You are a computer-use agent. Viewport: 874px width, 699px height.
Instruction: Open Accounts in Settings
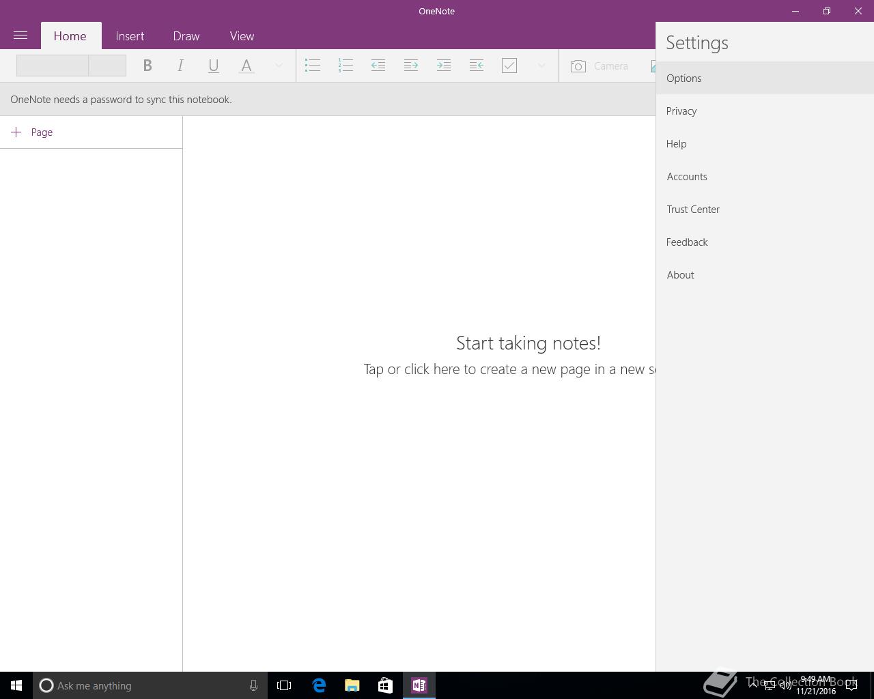tap(765, 176)
